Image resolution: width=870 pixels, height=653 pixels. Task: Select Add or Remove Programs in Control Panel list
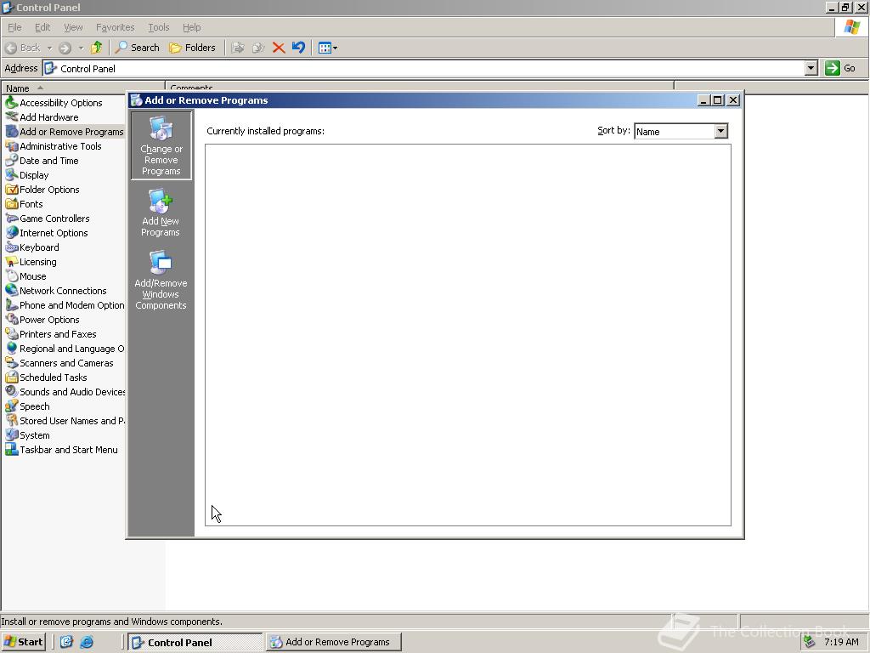coord(65,132)
